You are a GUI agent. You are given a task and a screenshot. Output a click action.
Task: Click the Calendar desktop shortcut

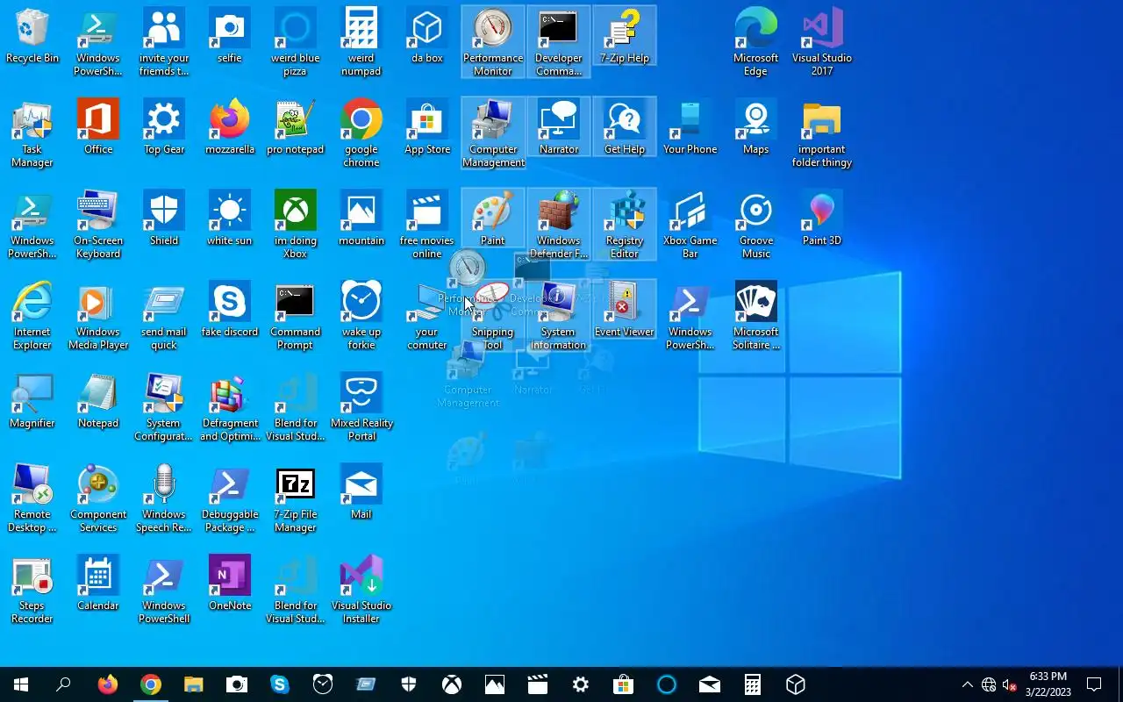pyautogui.click(x=98, y=584)
